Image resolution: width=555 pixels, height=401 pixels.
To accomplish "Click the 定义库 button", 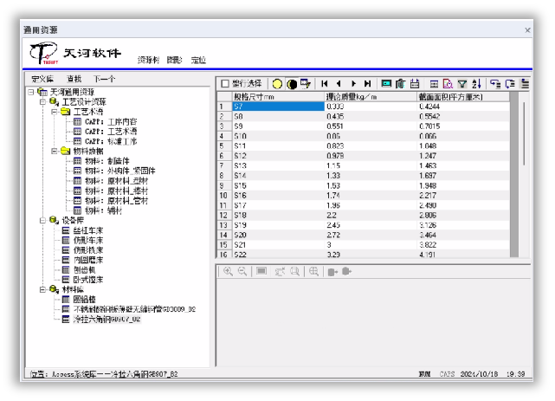I will click(42, 79).
